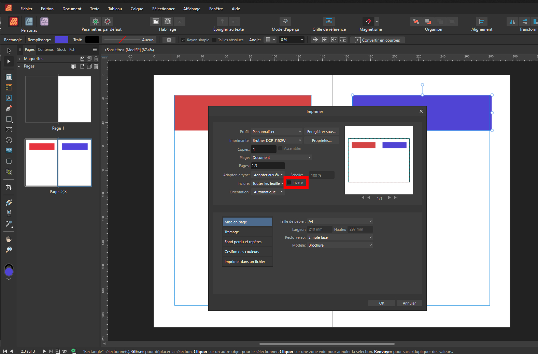Enable the Inverser checkbox in print dialog
The height and width of the screenshot is (354, 538).
click(x=289, y=182)
